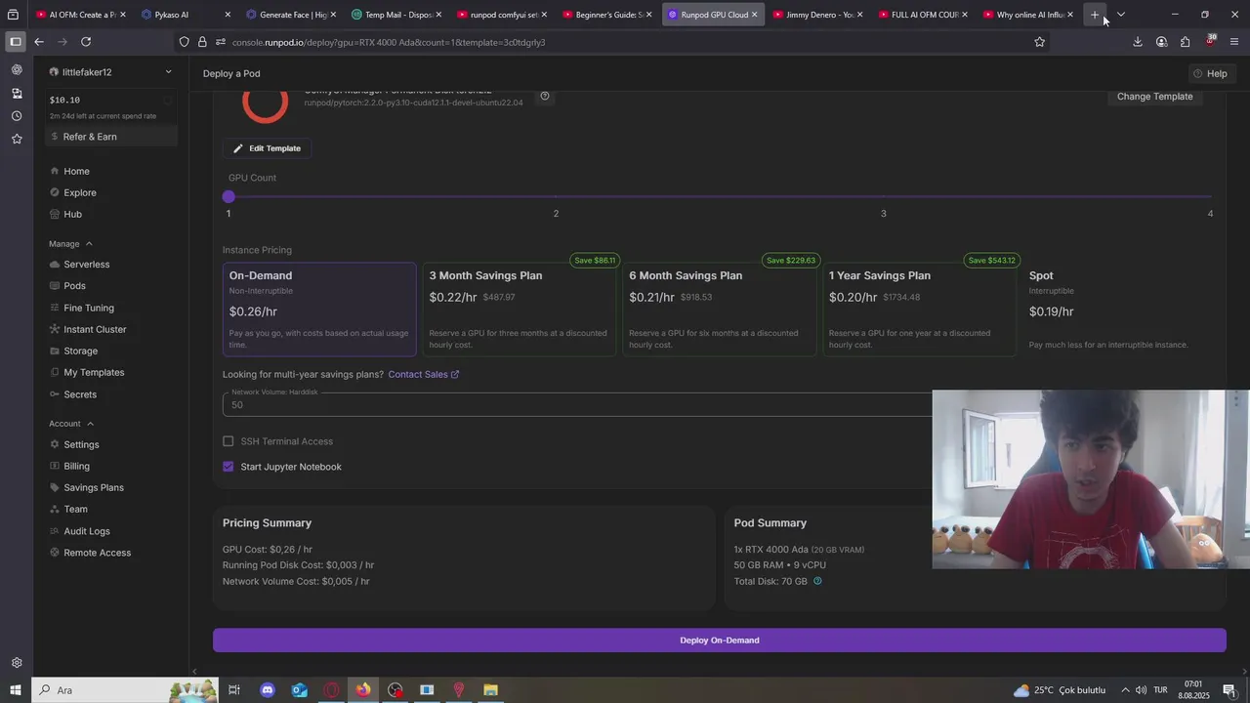The height and width of the screenshot is (703, 1250).
Task: Set GPU Count slider to 3
Action: point(884,197)
